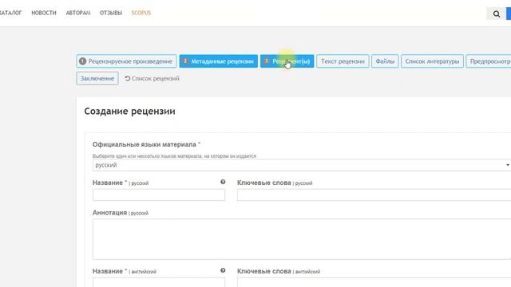Click the Официальные языки материала label
This screenshot has height=287, width=511.
pos(146,144)
